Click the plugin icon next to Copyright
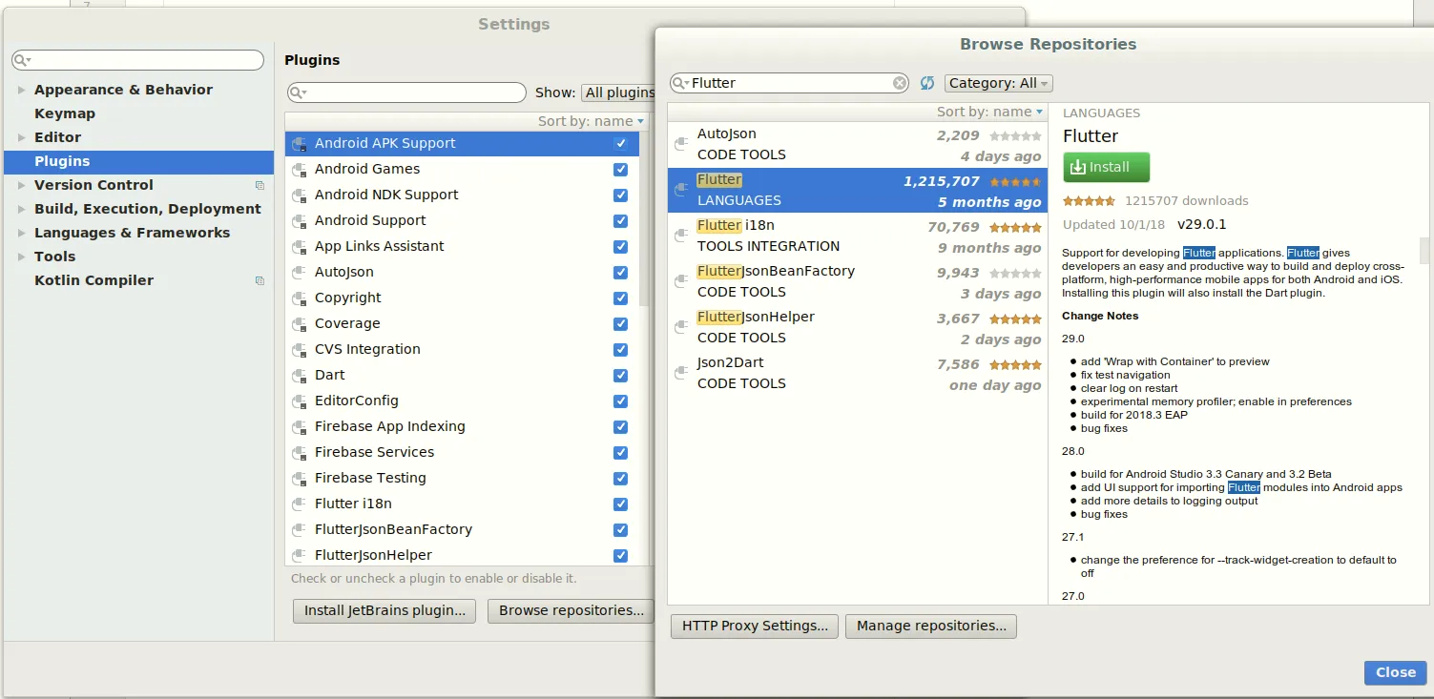 pyautogui.click(x=300, y=298)
